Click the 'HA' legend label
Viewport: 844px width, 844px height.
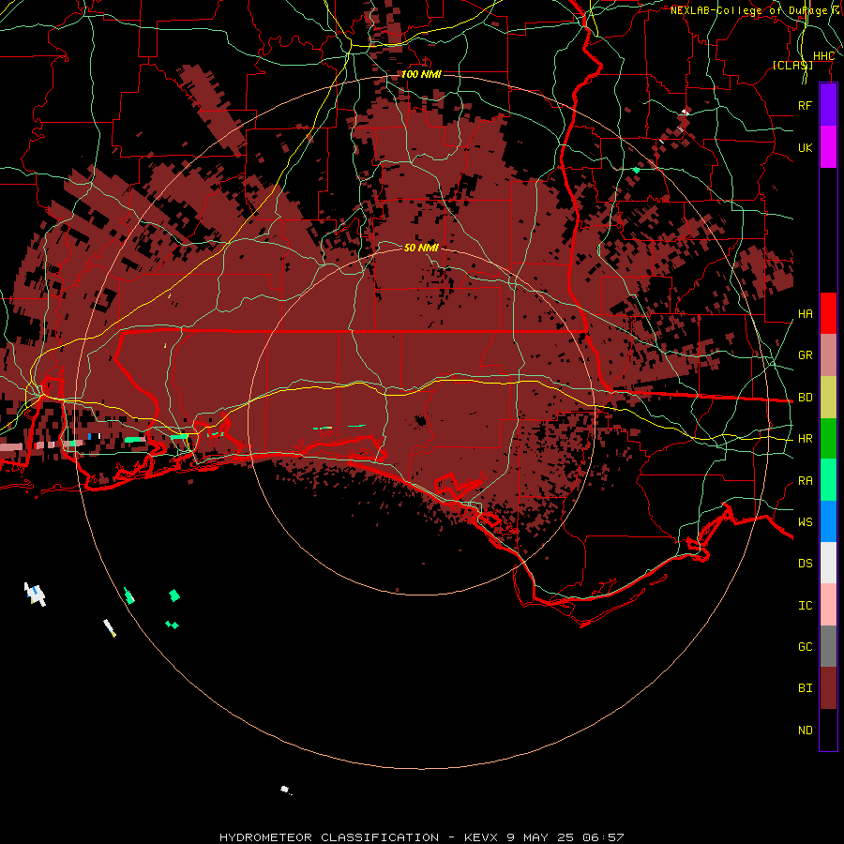[x=805, y=313]
